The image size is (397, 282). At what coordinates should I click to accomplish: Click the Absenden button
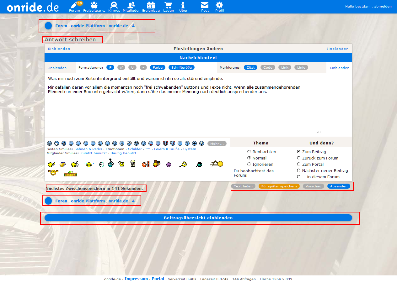[x=339, y=186]
